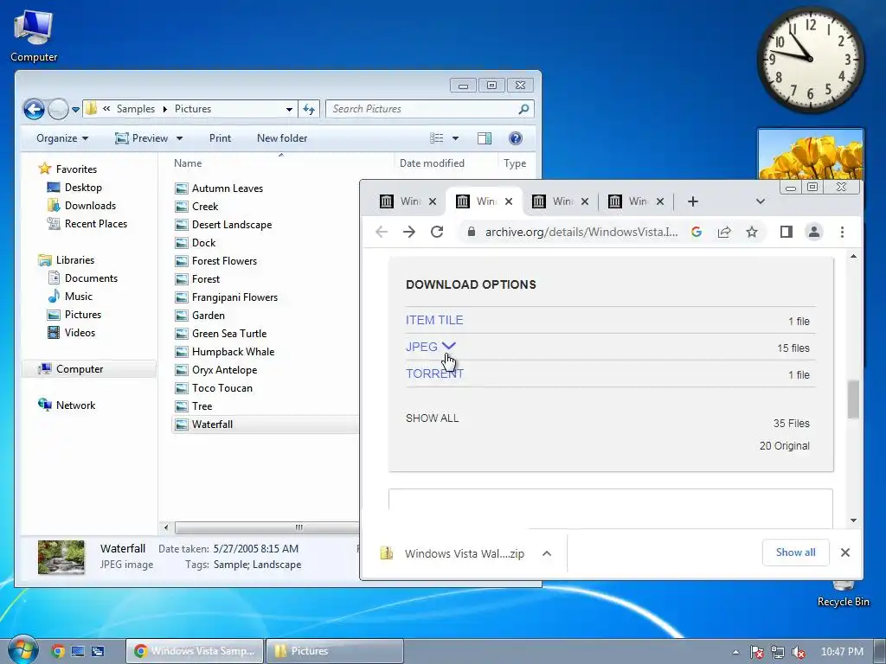Select Favorites in the navigation pane
The width and height of the screenshot is (886, 664).
click(76, 169)
